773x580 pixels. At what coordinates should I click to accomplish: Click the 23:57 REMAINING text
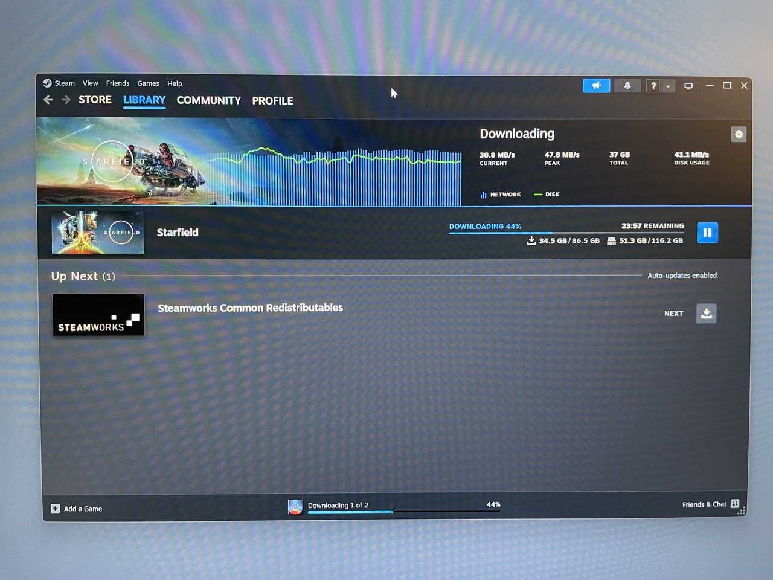(653, 225)
